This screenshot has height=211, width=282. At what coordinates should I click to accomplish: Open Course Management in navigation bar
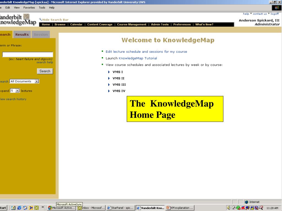click(x=132, y=24)
